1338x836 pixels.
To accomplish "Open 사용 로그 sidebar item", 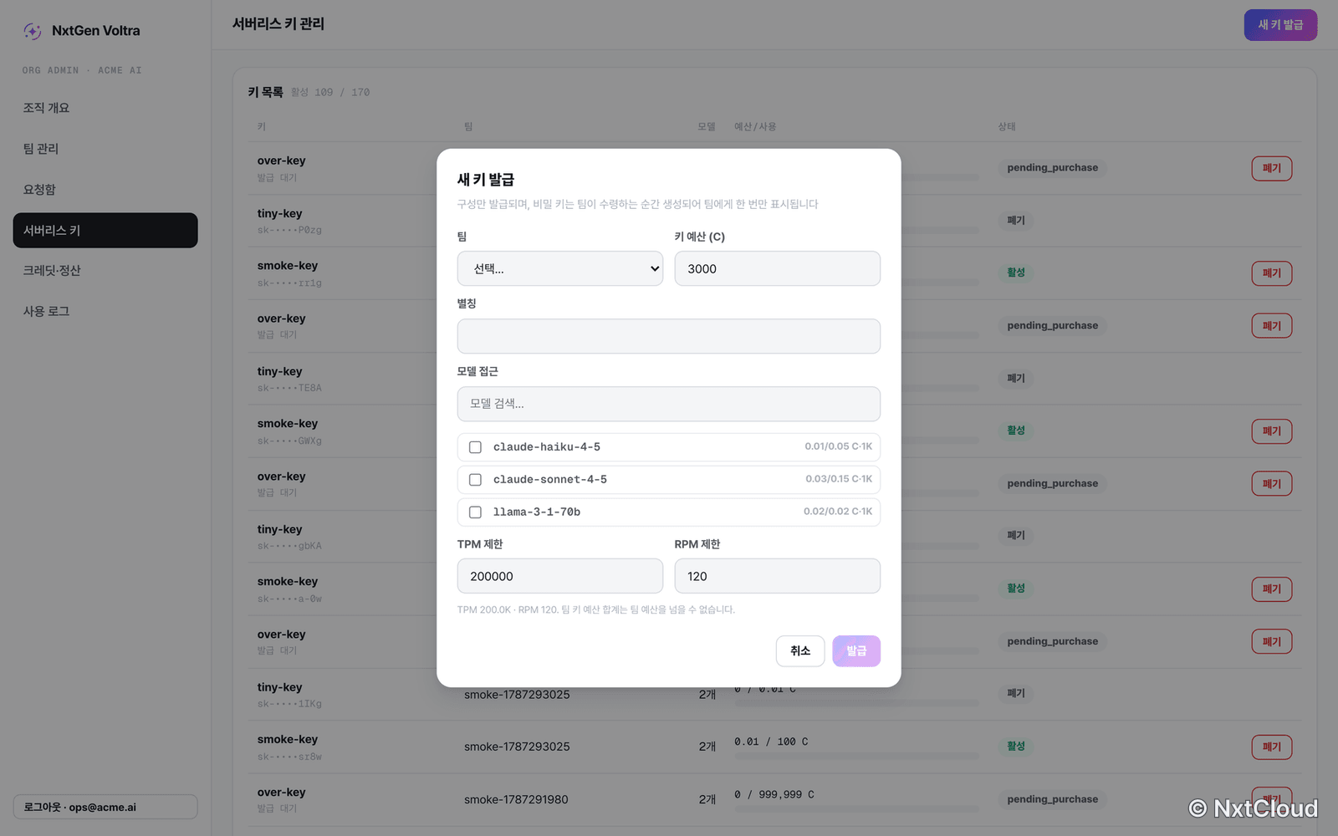I will [x=105, y=311].
